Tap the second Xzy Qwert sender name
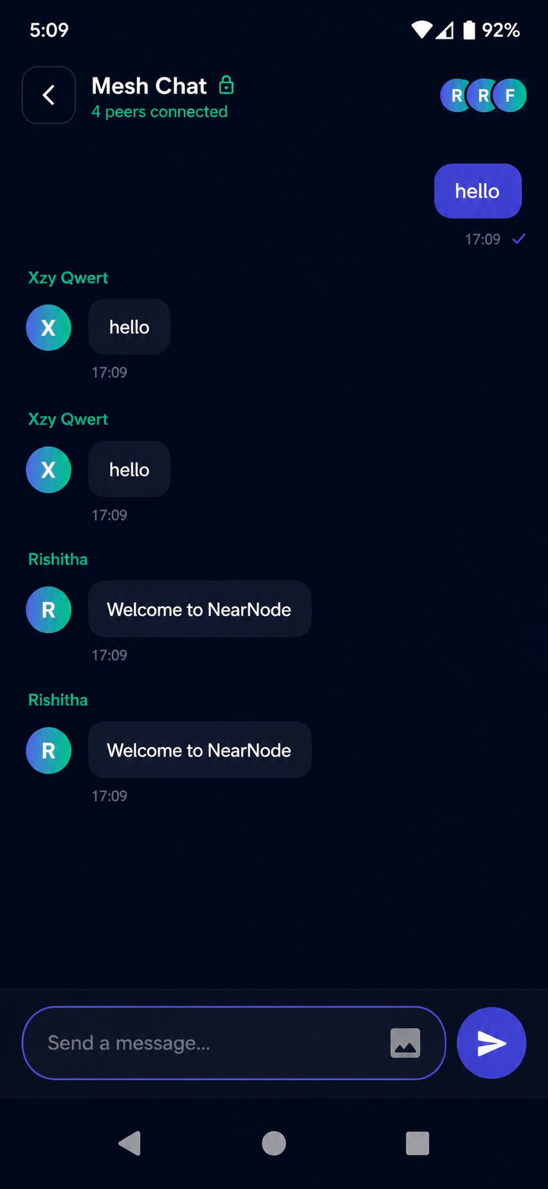548x1189 pixels. (68, 419)
